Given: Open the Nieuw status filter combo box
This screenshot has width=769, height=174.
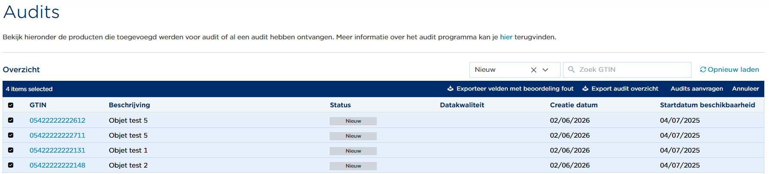Looking at the screenshot, I should (515, 70).
